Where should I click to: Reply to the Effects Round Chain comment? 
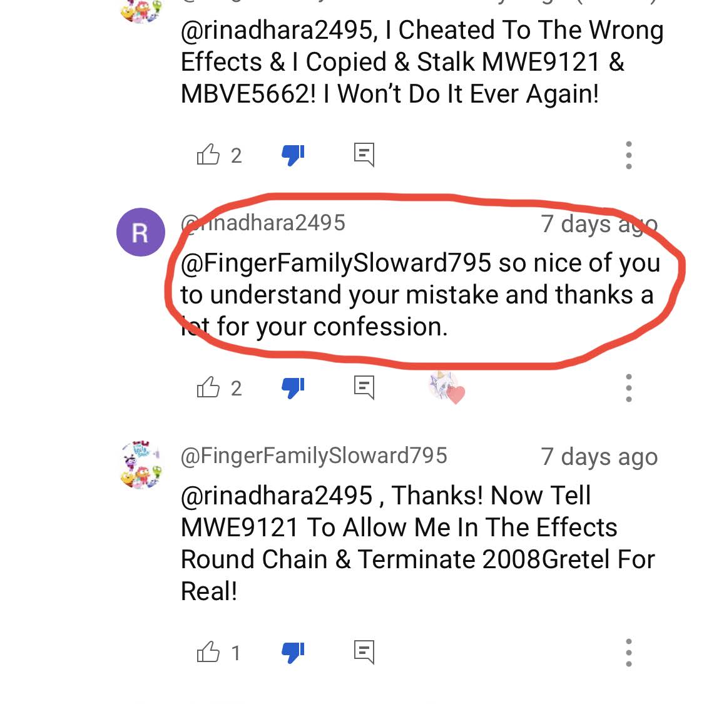(x=364, y=652)
